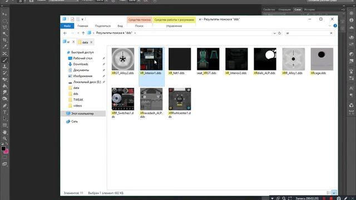Set the Photoshop foreground color swatch
This screenshot has width=356, height=200.
click(x=3, y=148)
